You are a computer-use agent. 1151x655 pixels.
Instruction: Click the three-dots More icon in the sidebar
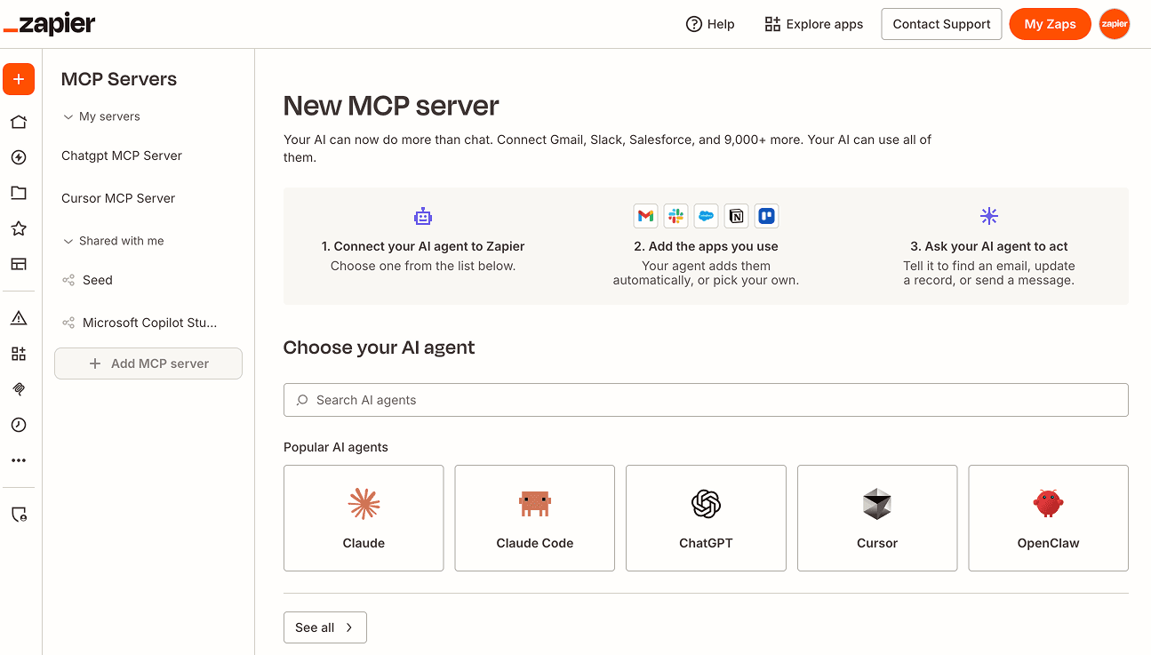19,460
